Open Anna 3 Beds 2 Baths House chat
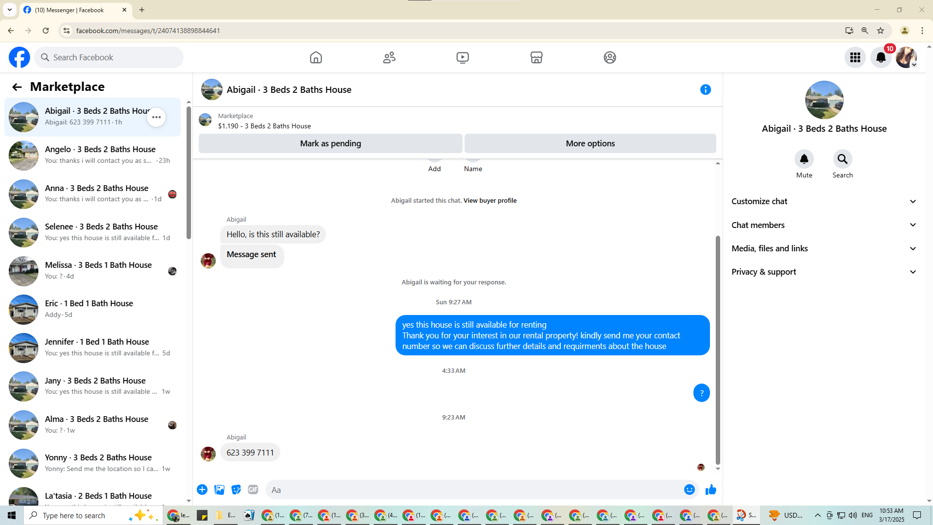This screenshot has height=525, width=933. pos(92,194)
